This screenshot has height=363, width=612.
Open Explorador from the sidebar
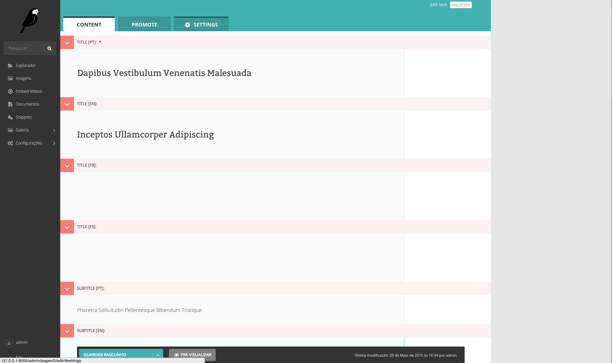(26, 66)
